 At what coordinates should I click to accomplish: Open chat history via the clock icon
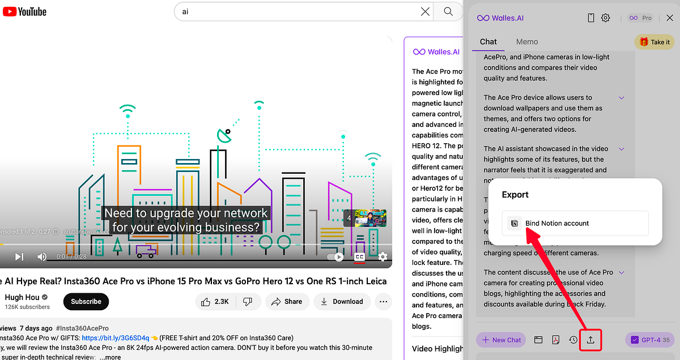point(573,340)
